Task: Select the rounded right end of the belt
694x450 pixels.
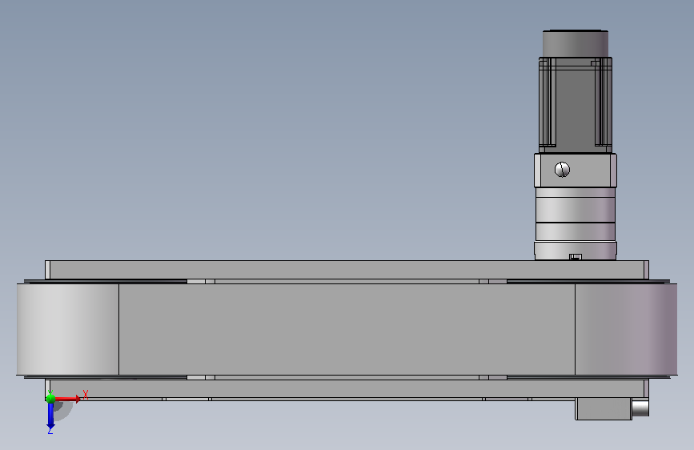Action: click(x=626, y=329)
